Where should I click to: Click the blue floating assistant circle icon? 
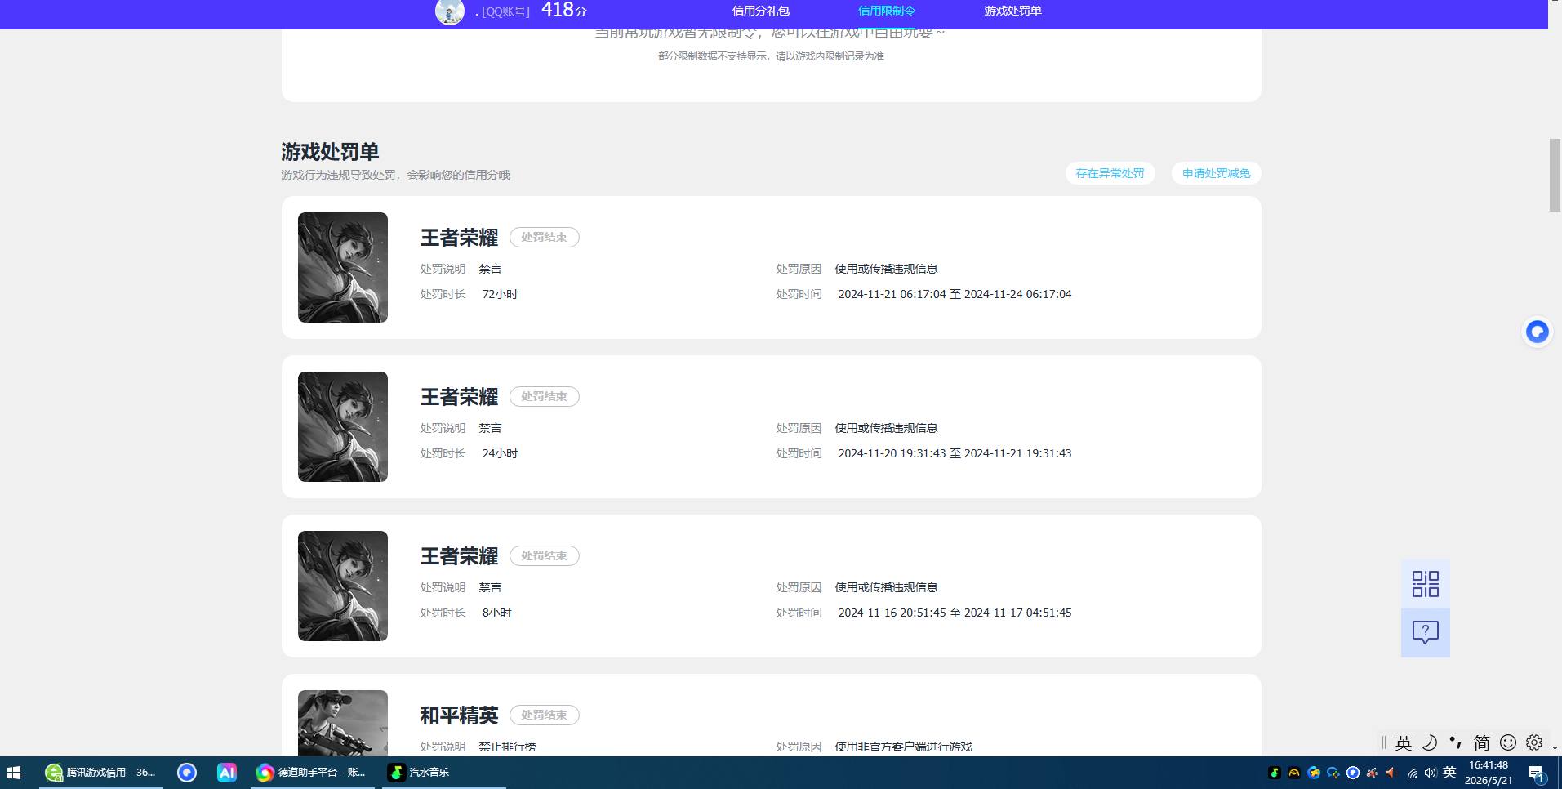(x=1538, y=332)
